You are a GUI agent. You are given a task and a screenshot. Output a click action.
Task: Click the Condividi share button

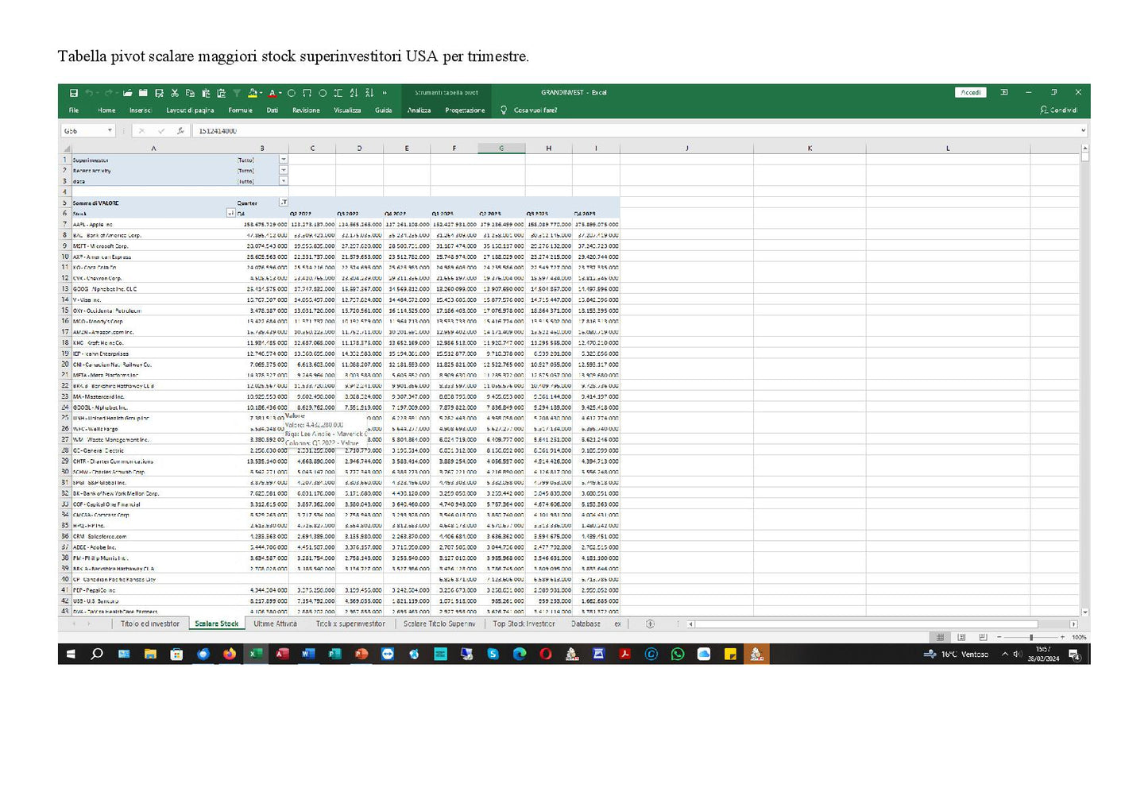1058,110
